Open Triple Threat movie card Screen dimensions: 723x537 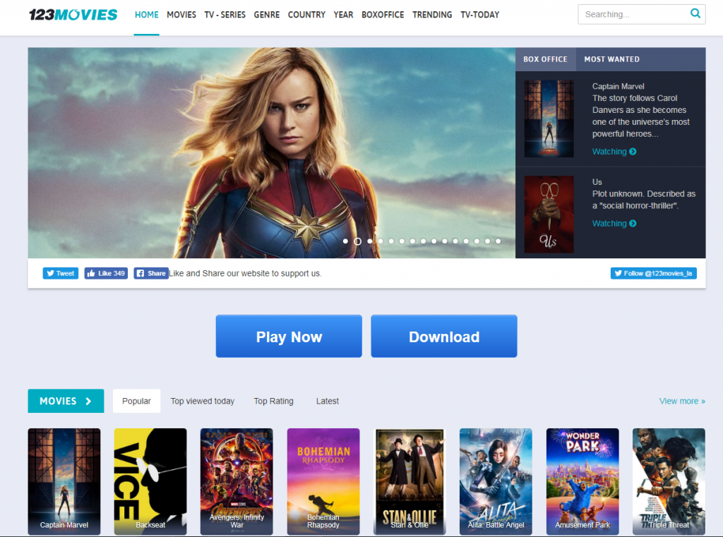(x=669, y=482)
